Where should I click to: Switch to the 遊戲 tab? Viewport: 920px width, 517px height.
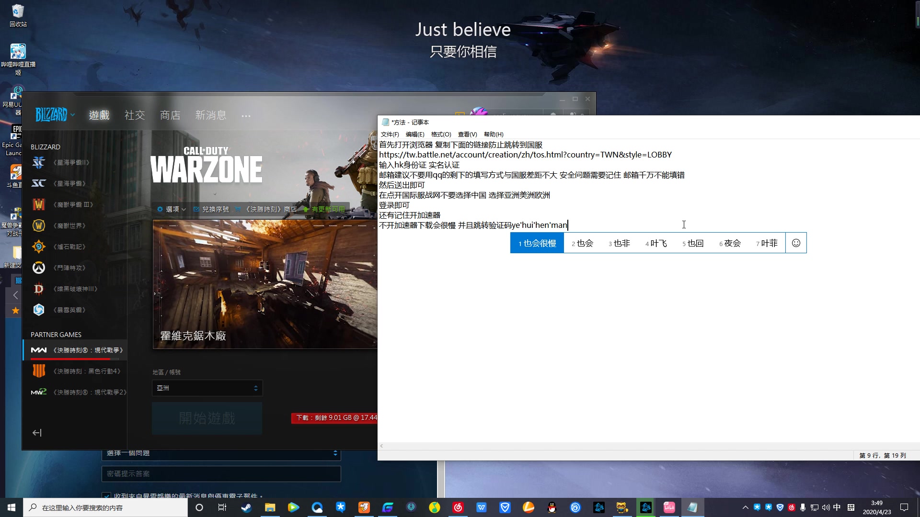tap(99, 115)
